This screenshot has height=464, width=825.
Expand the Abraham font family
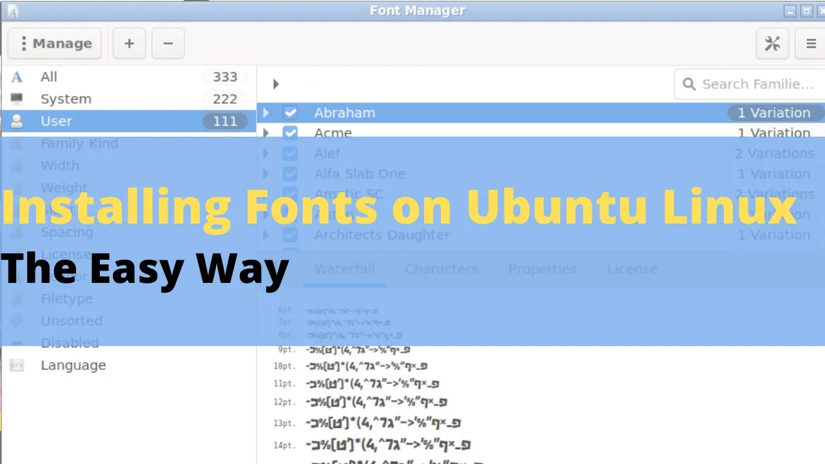pos(266,113)
